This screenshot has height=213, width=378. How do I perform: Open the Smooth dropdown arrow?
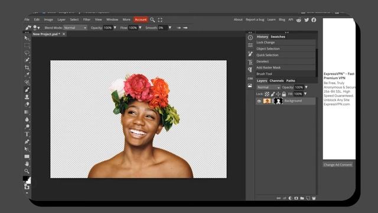click(170, 28)
